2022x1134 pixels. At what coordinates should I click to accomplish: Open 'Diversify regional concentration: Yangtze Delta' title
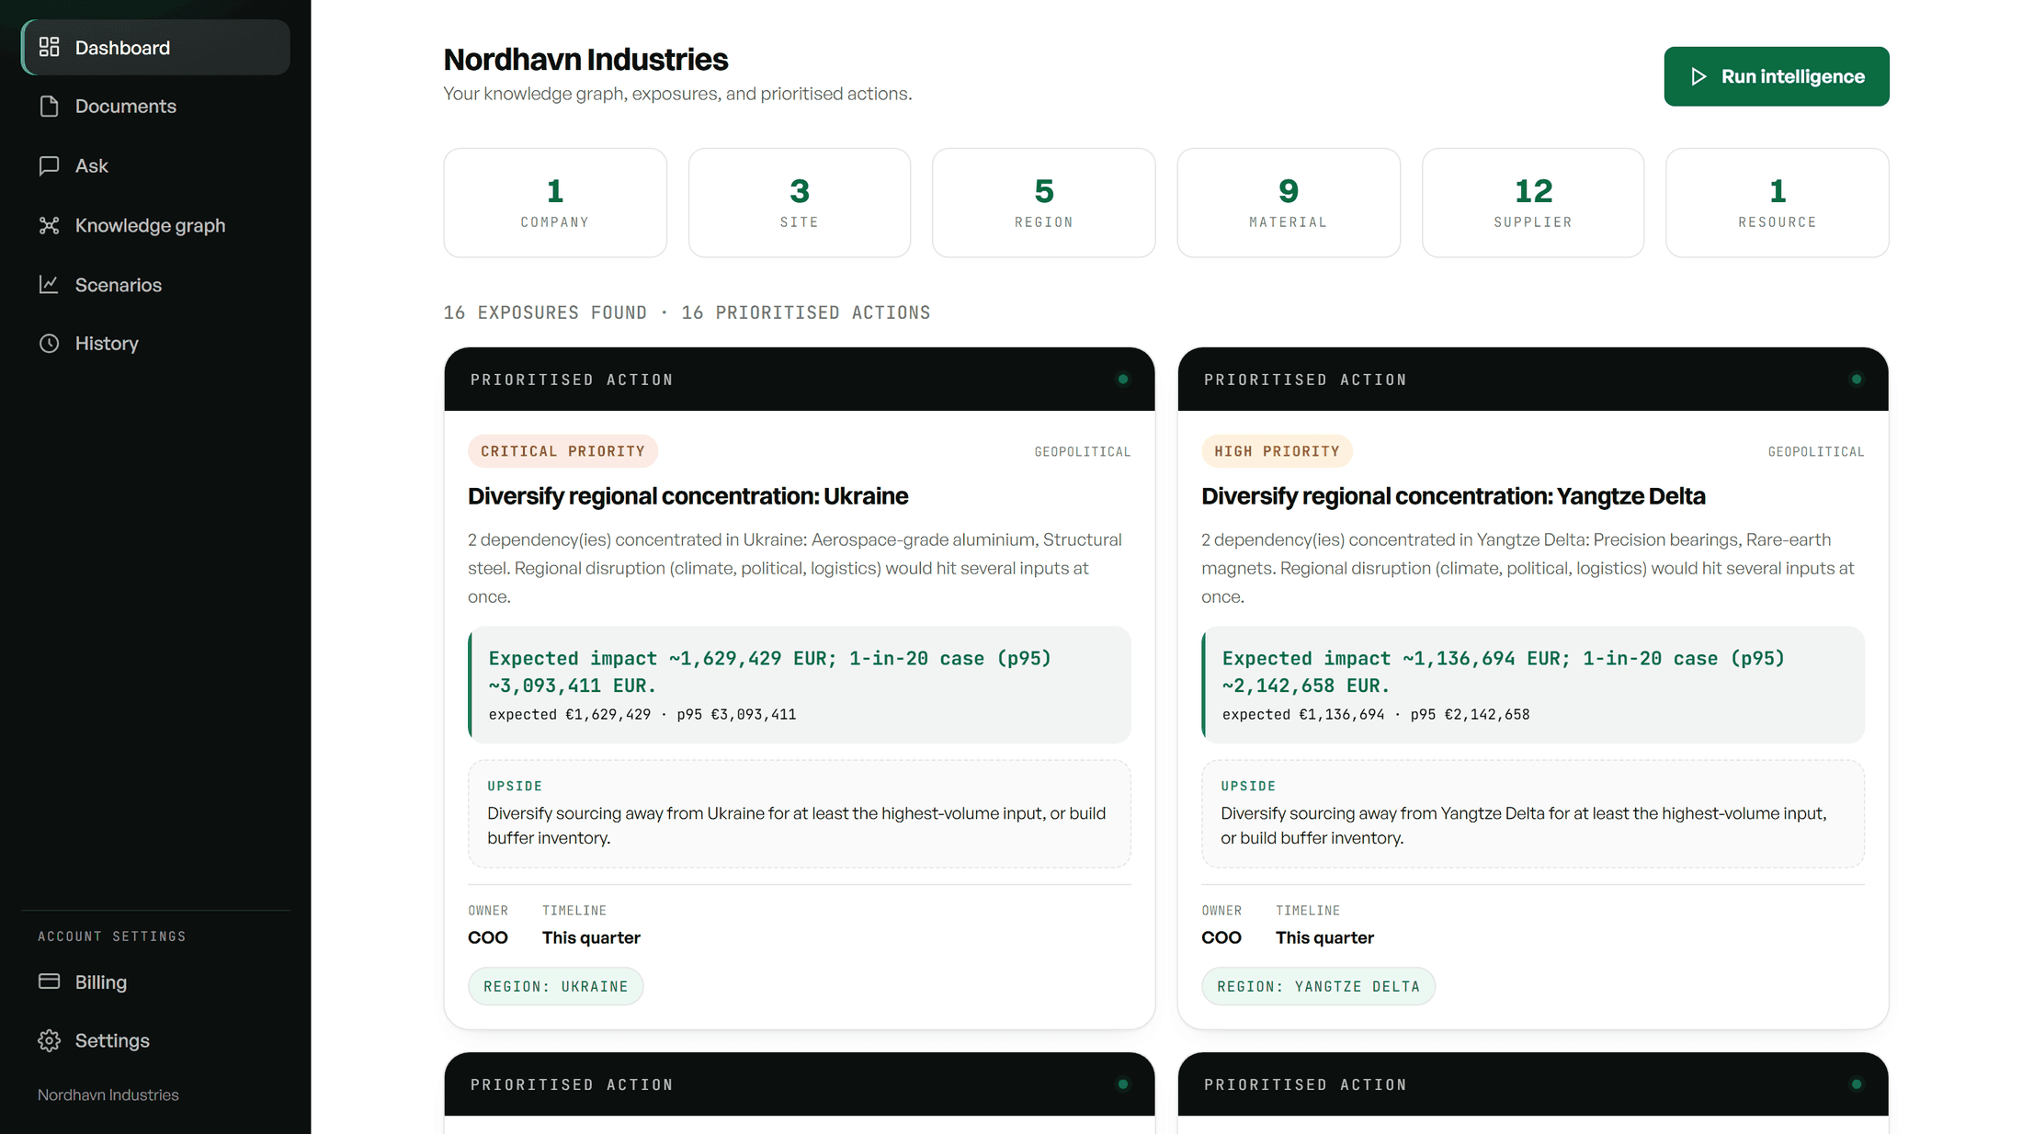1453,496
